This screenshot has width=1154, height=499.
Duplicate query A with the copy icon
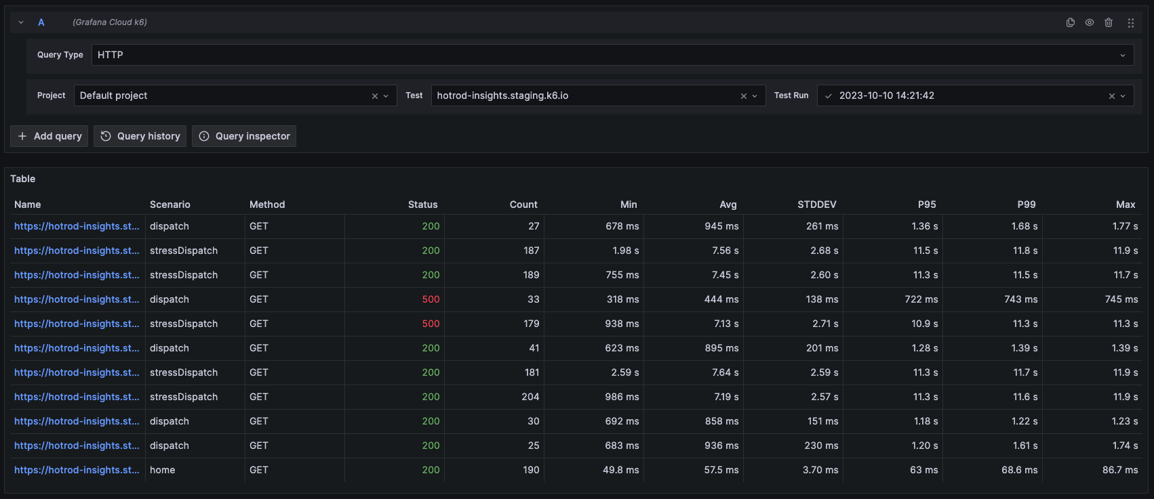pos(1071,22)
